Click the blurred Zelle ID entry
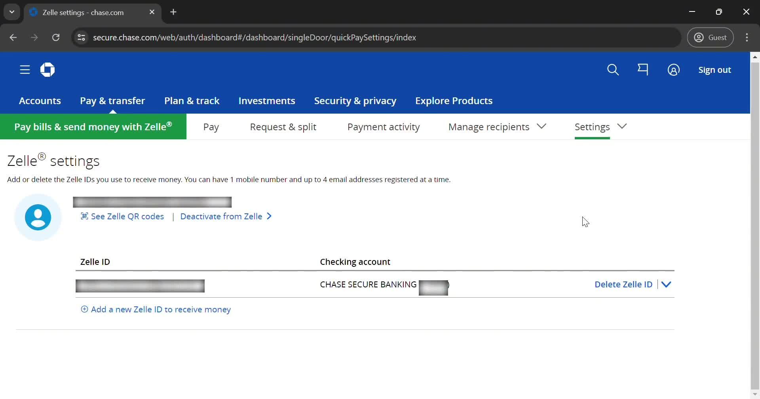The width and height of the screenshot is (760, 399). (140, 286)
